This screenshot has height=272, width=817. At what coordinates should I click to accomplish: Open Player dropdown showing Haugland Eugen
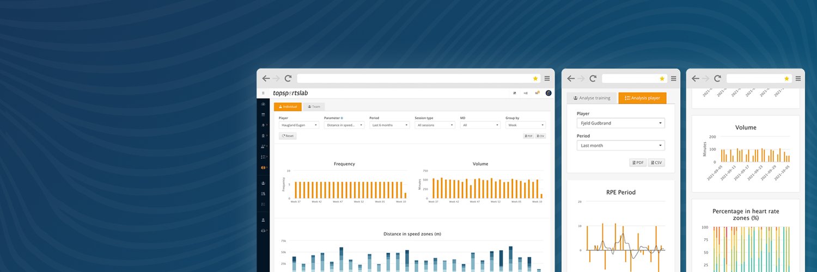tap(299, 125)
